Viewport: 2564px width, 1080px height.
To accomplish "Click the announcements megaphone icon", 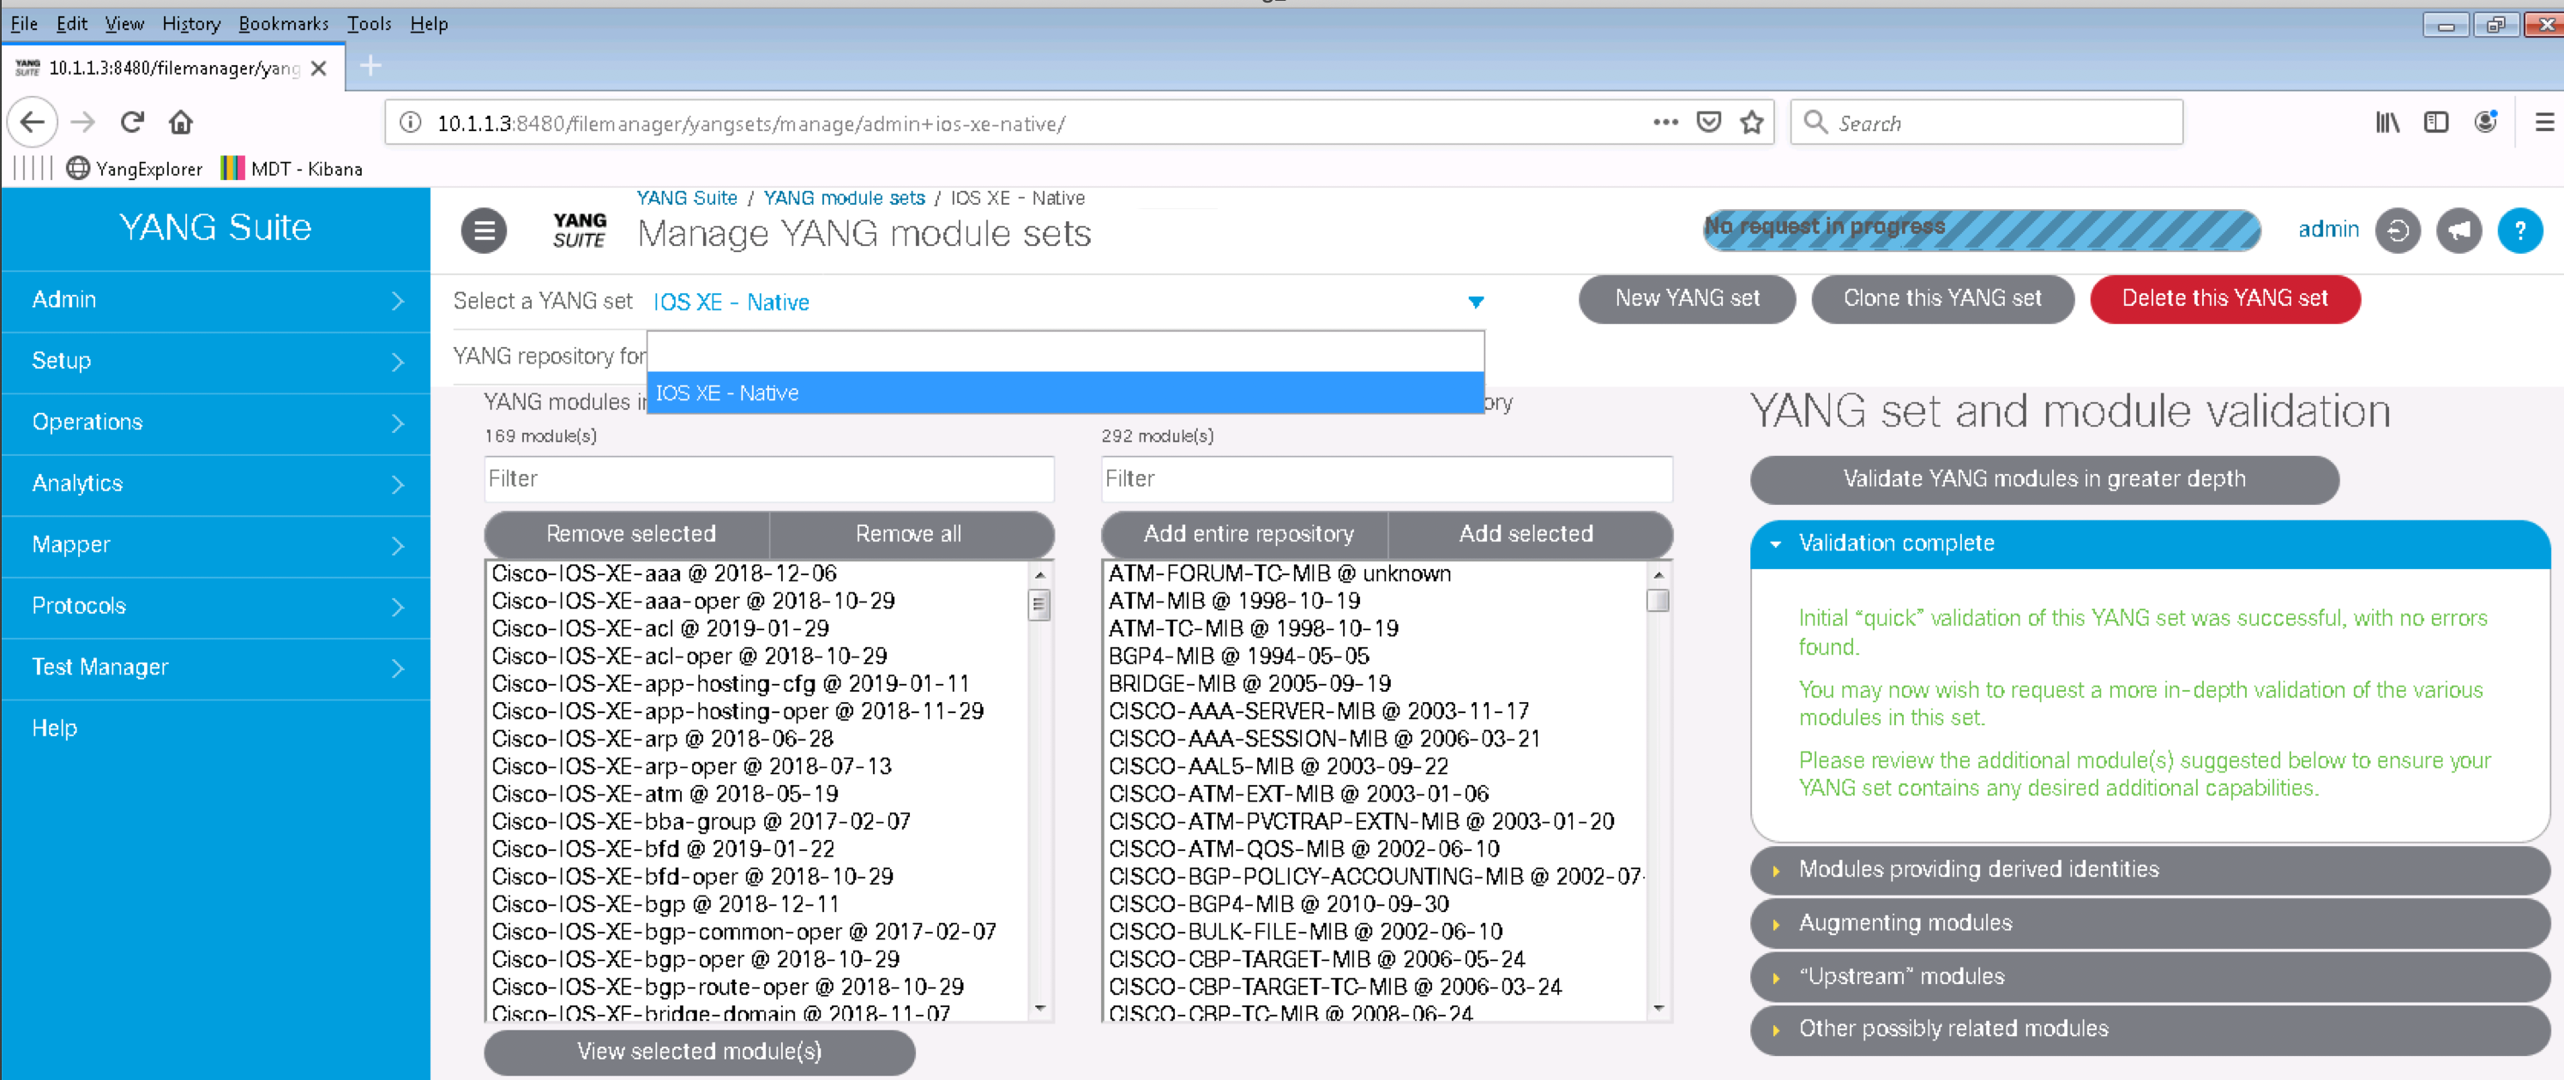I will click(x=2458, y=231).
